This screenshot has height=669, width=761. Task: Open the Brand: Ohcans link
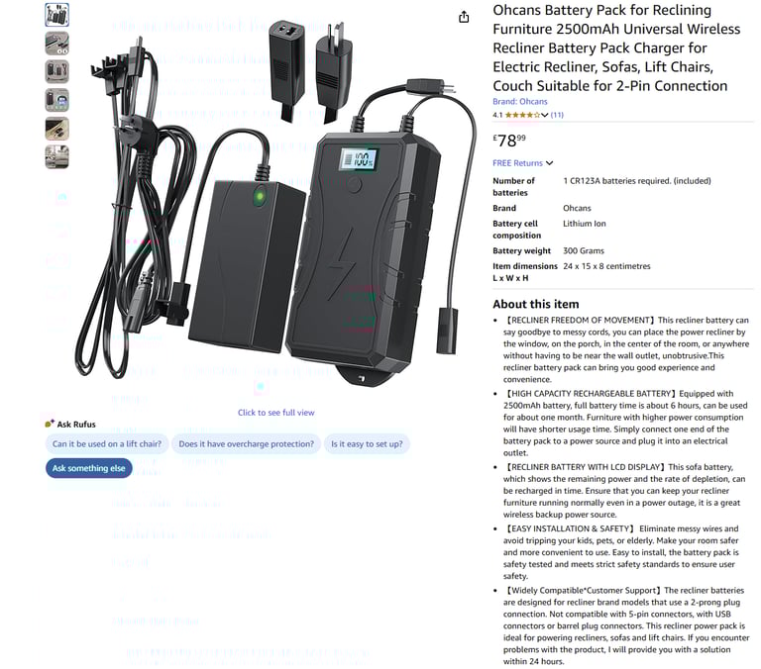pyautogui.click(x=520, y=101)
